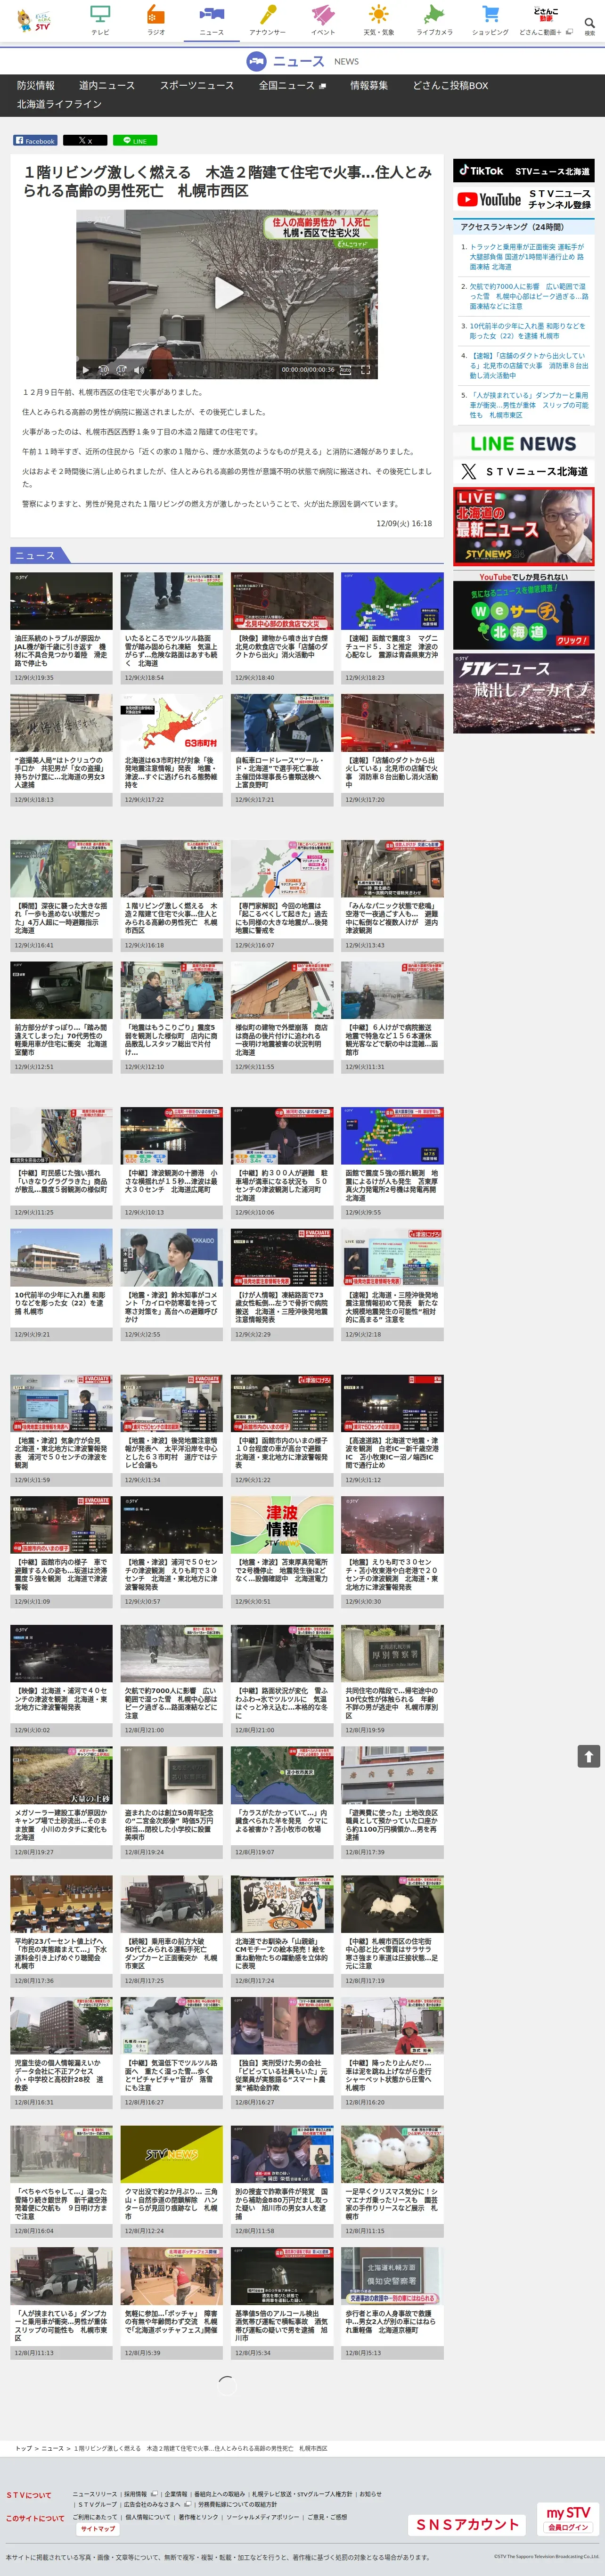Open the STVニュース 蔵出しアーカイブ banner
This screenshot has width=605, height=2576.
[x=523, y=694]
